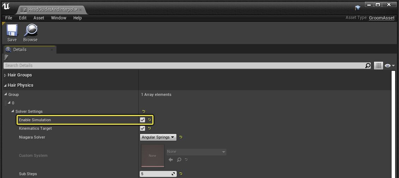Reset Sub Steps value to default

[x=181, y=174]
